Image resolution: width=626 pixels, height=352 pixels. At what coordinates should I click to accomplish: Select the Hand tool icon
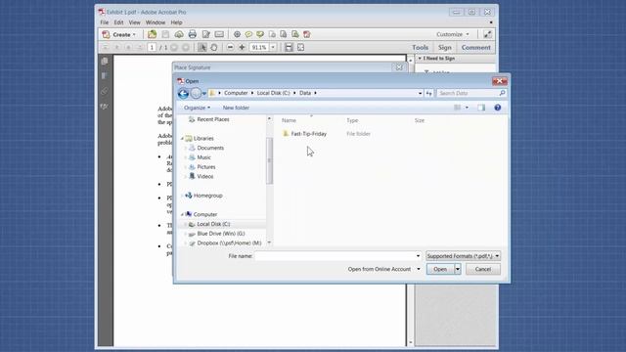[x=214, y=48]
